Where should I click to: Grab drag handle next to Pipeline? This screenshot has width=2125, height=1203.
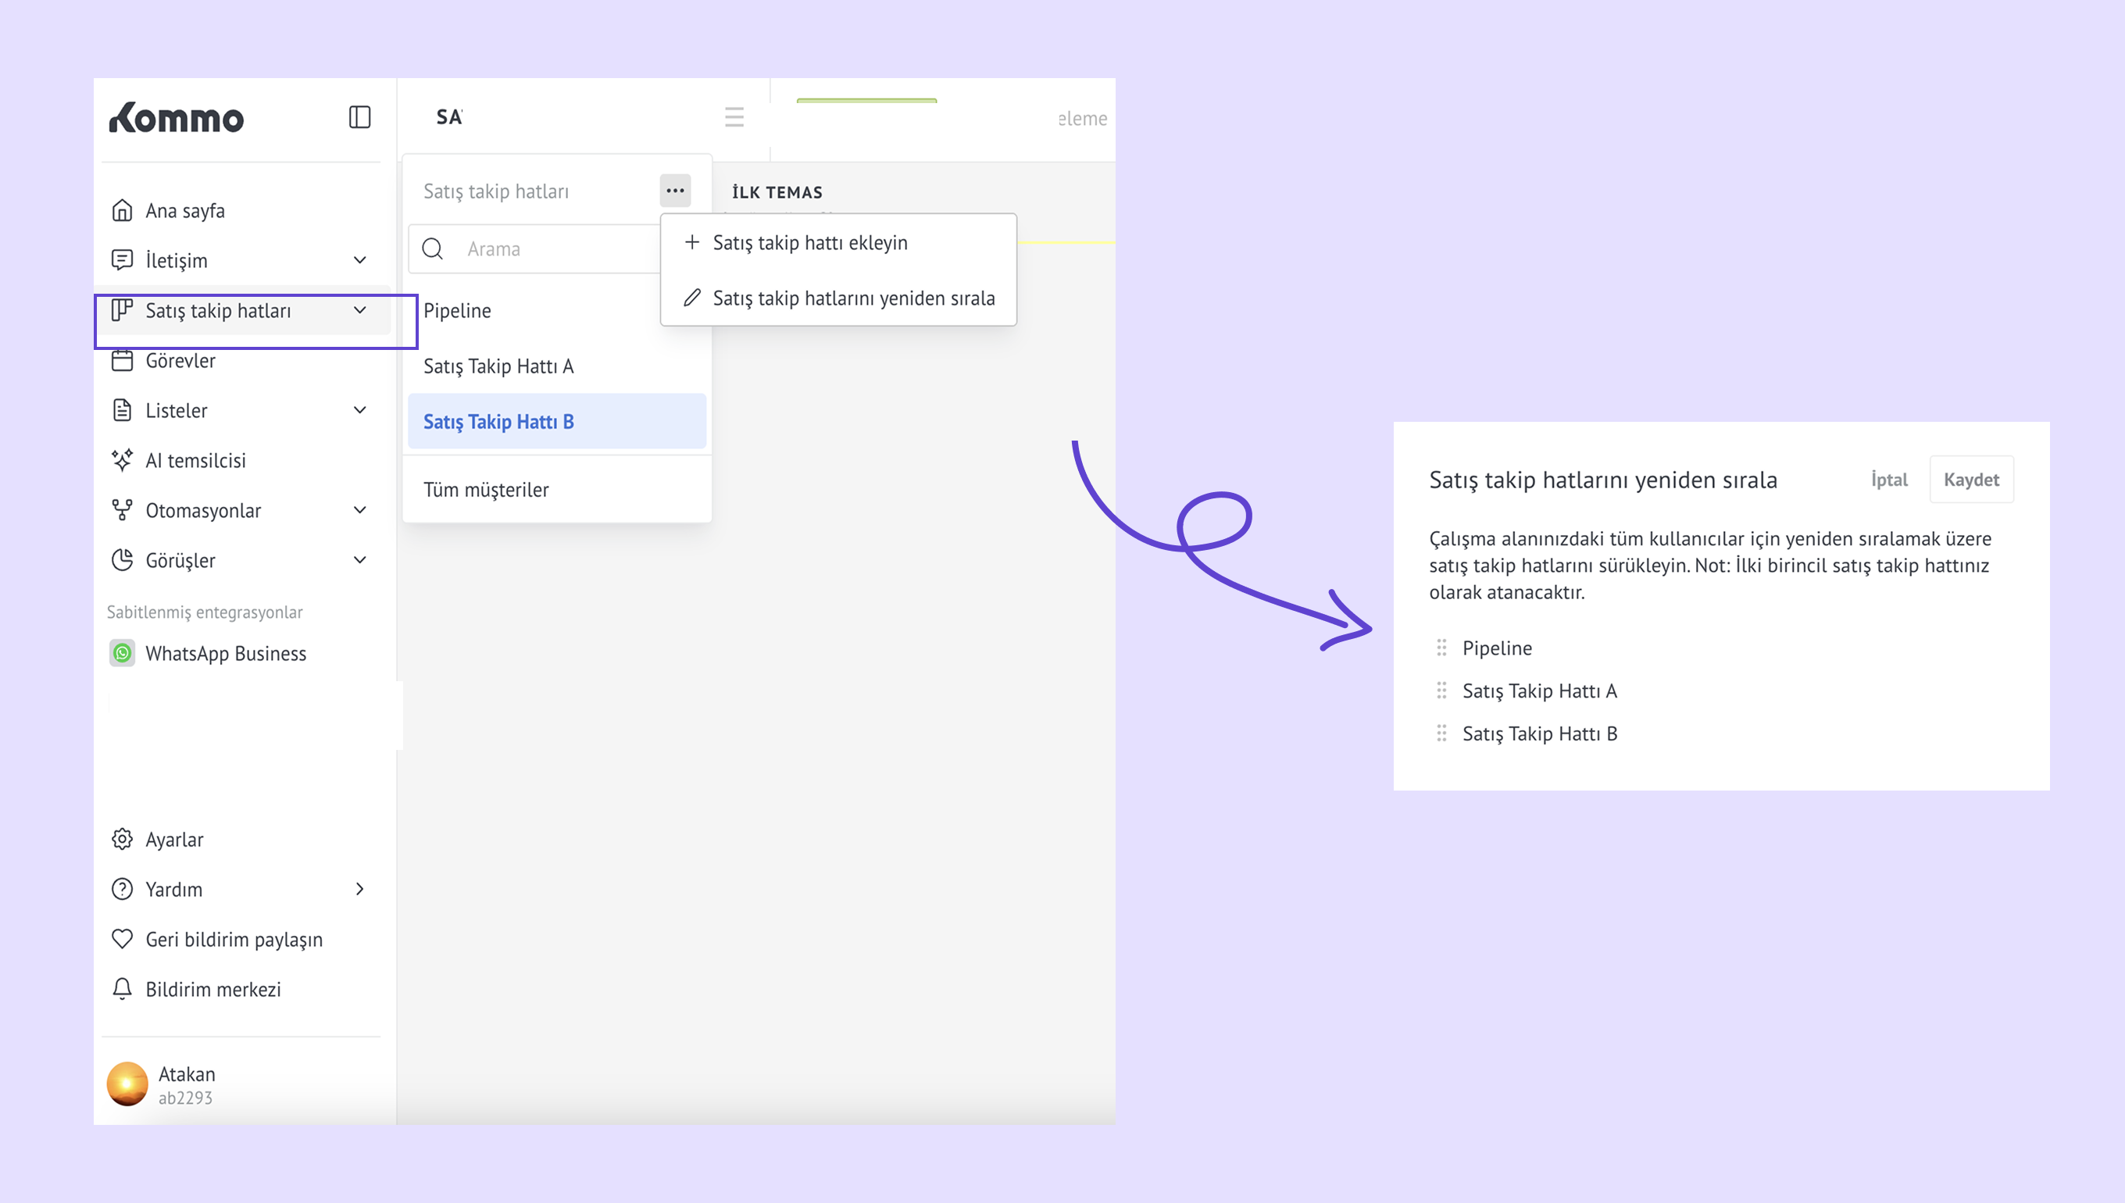click(1441, 648)
